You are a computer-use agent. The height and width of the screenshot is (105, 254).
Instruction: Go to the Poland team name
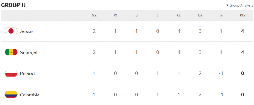[x=27, y=74]
